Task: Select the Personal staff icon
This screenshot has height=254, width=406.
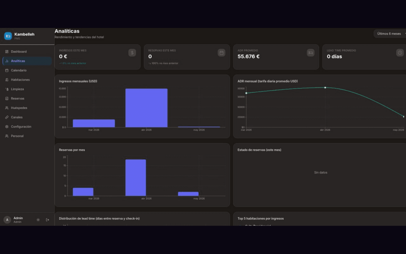Action: click(7, 136)
